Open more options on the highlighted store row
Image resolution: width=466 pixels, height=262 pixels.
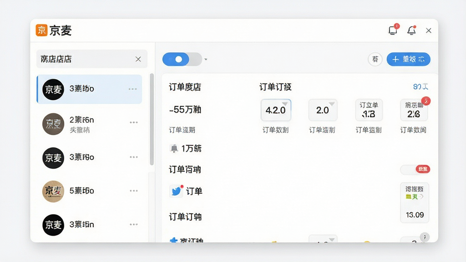[132, 89]
